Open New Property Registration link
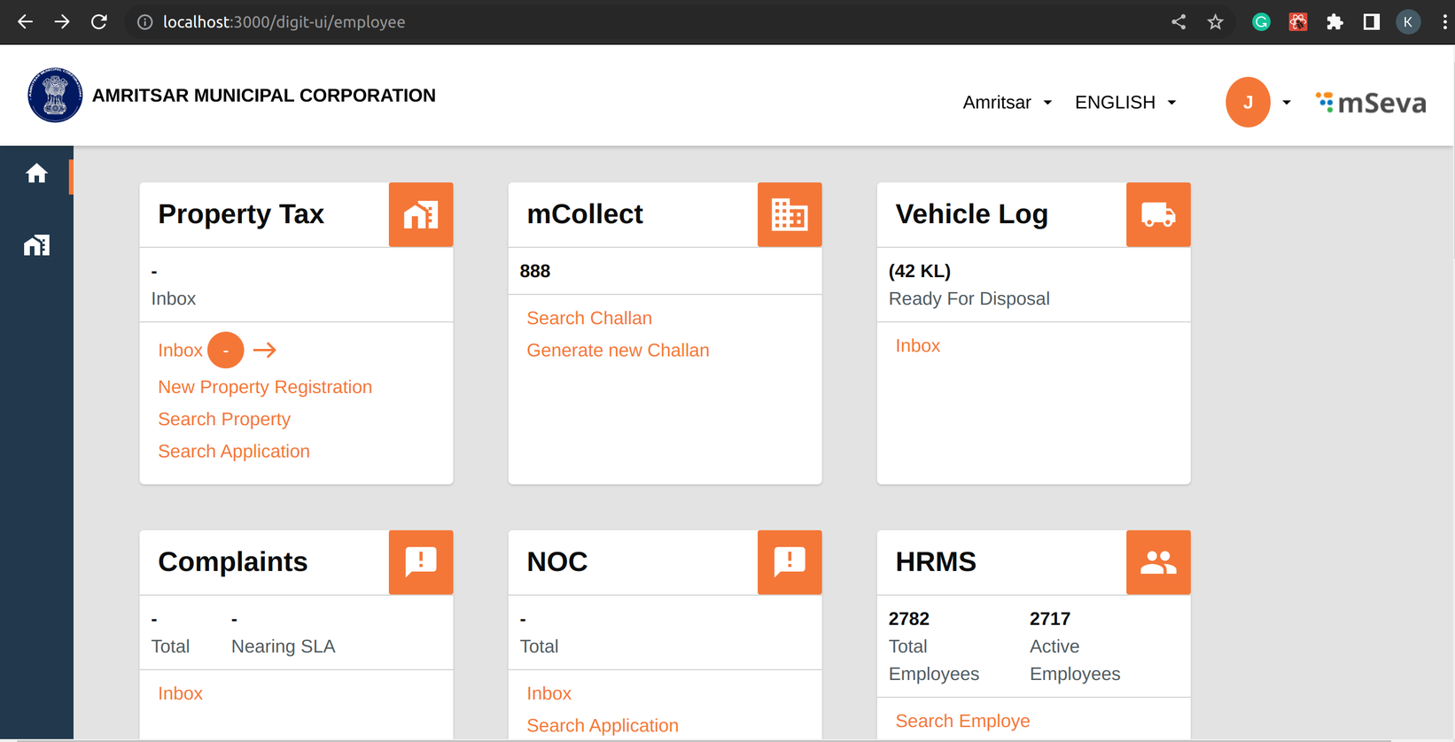1455x742 pixels. (265, 387)
